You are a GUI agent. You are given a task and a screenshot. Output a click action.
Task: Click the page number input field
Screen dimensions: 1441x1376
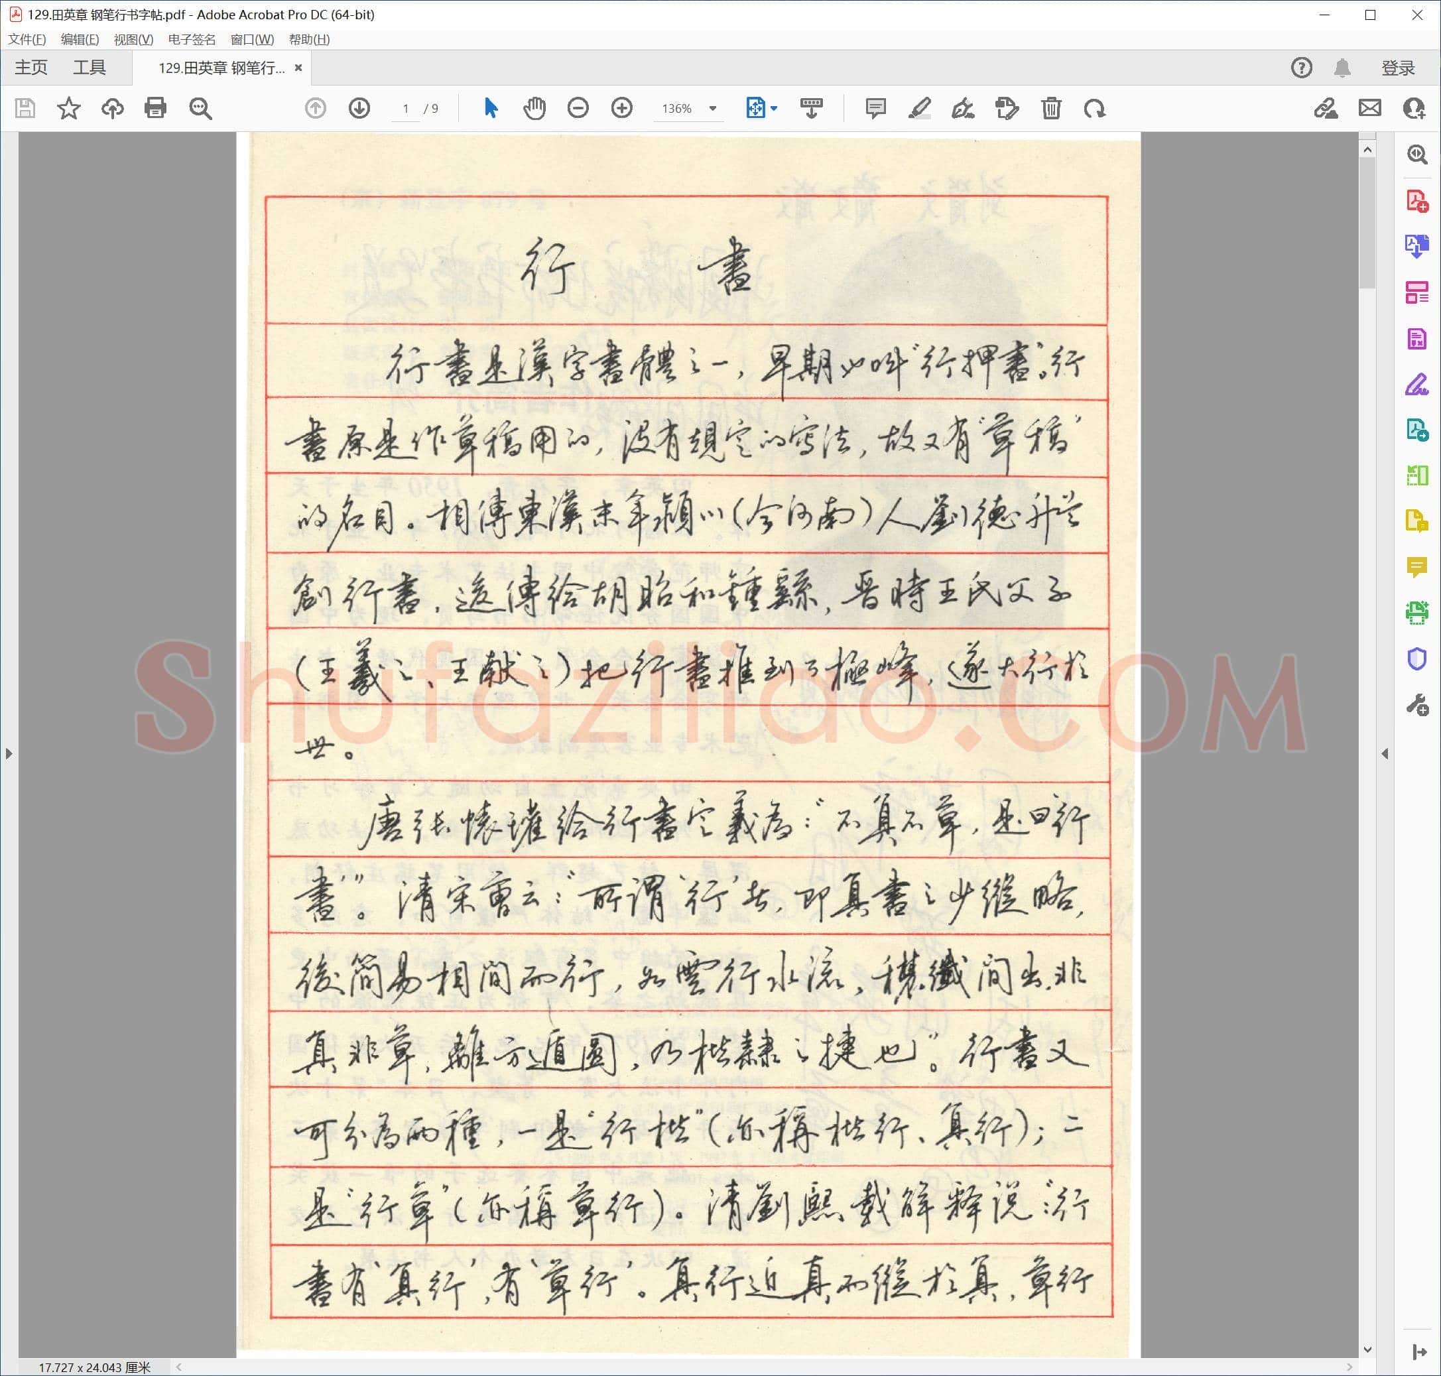pyautogui.click(x=406, y=109)
